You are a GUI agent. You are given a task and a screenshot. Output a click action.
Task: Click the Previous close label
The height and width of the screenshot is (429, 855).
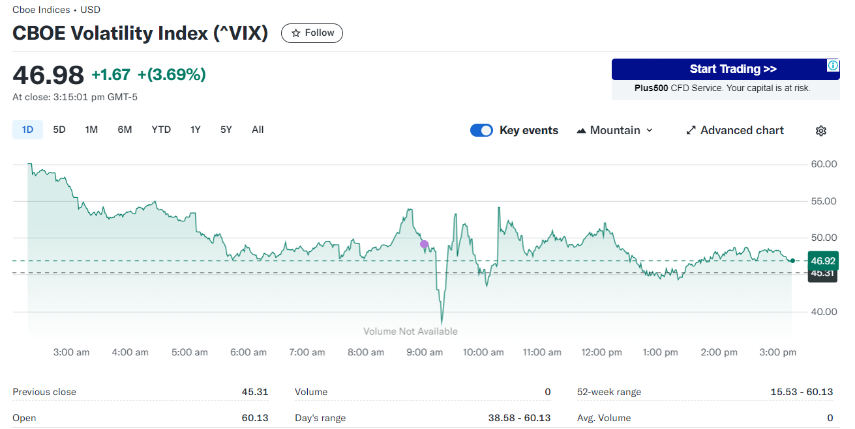coord(44,392)
